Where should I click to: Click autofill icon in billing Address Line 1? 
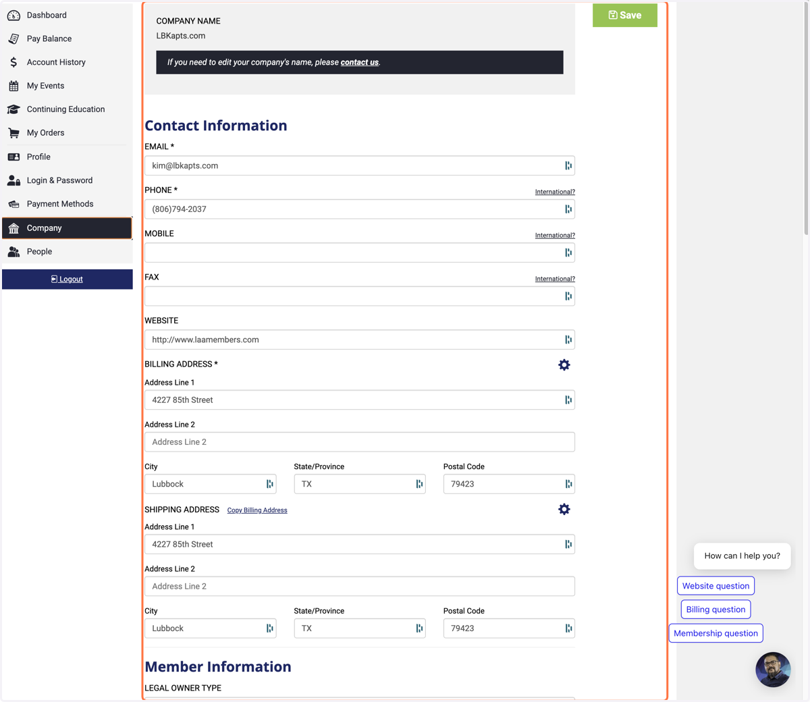tap(568, 400)
